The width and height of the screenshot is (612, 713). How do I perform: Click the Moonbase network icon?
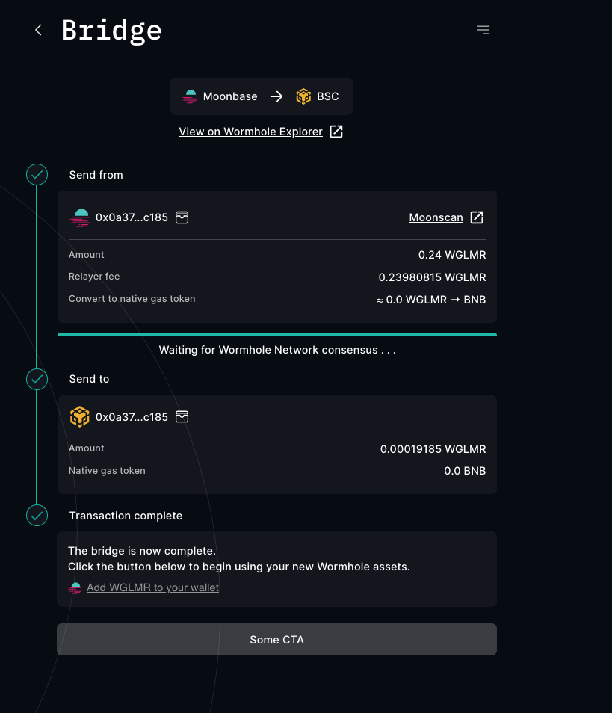pos(190,96)
